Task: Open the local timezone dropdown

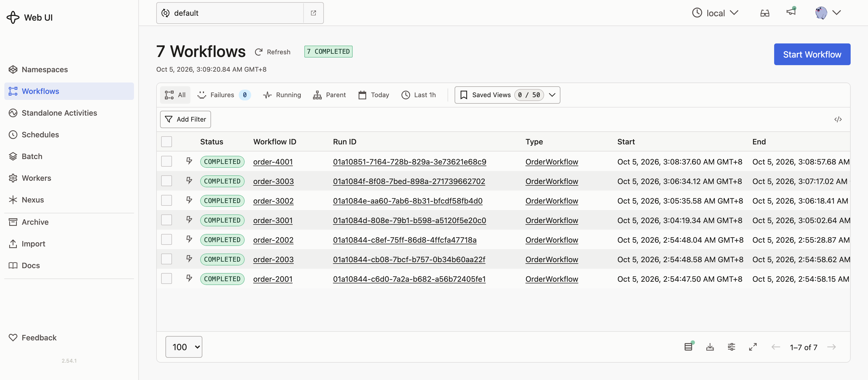Action: pos(715,13)
